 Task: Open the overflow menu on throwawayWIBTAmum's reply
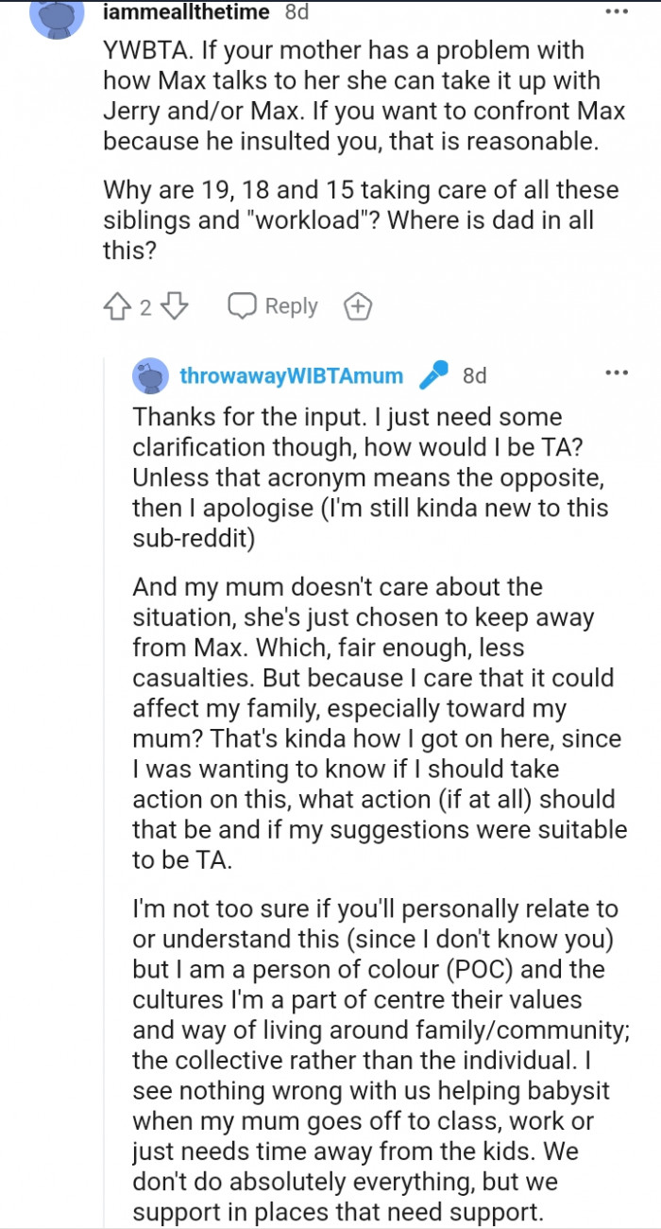pyautogui.click(x=617, y=374)
